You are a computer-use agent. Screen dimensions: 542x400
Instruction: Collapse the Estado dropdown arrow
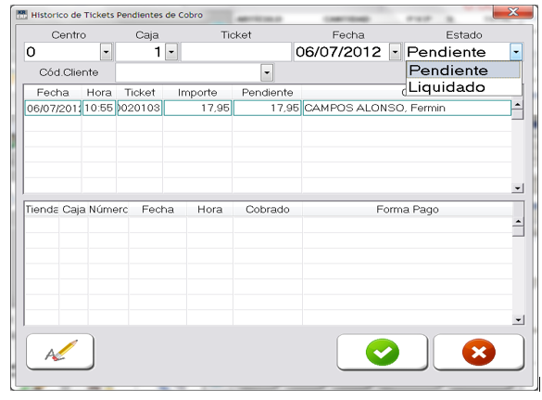pyautogui.click(x=516, y=52)
